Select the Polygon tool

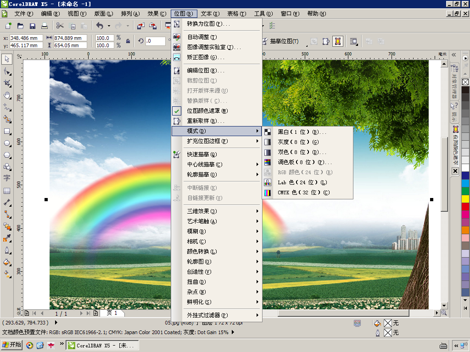click(x=7, y=155)
